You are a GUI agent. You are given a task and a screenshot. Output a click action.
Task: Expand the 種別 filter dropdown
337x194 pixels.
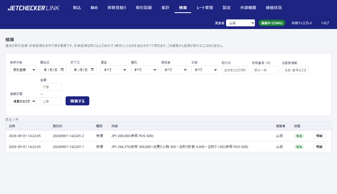click(x=144, y=70)
